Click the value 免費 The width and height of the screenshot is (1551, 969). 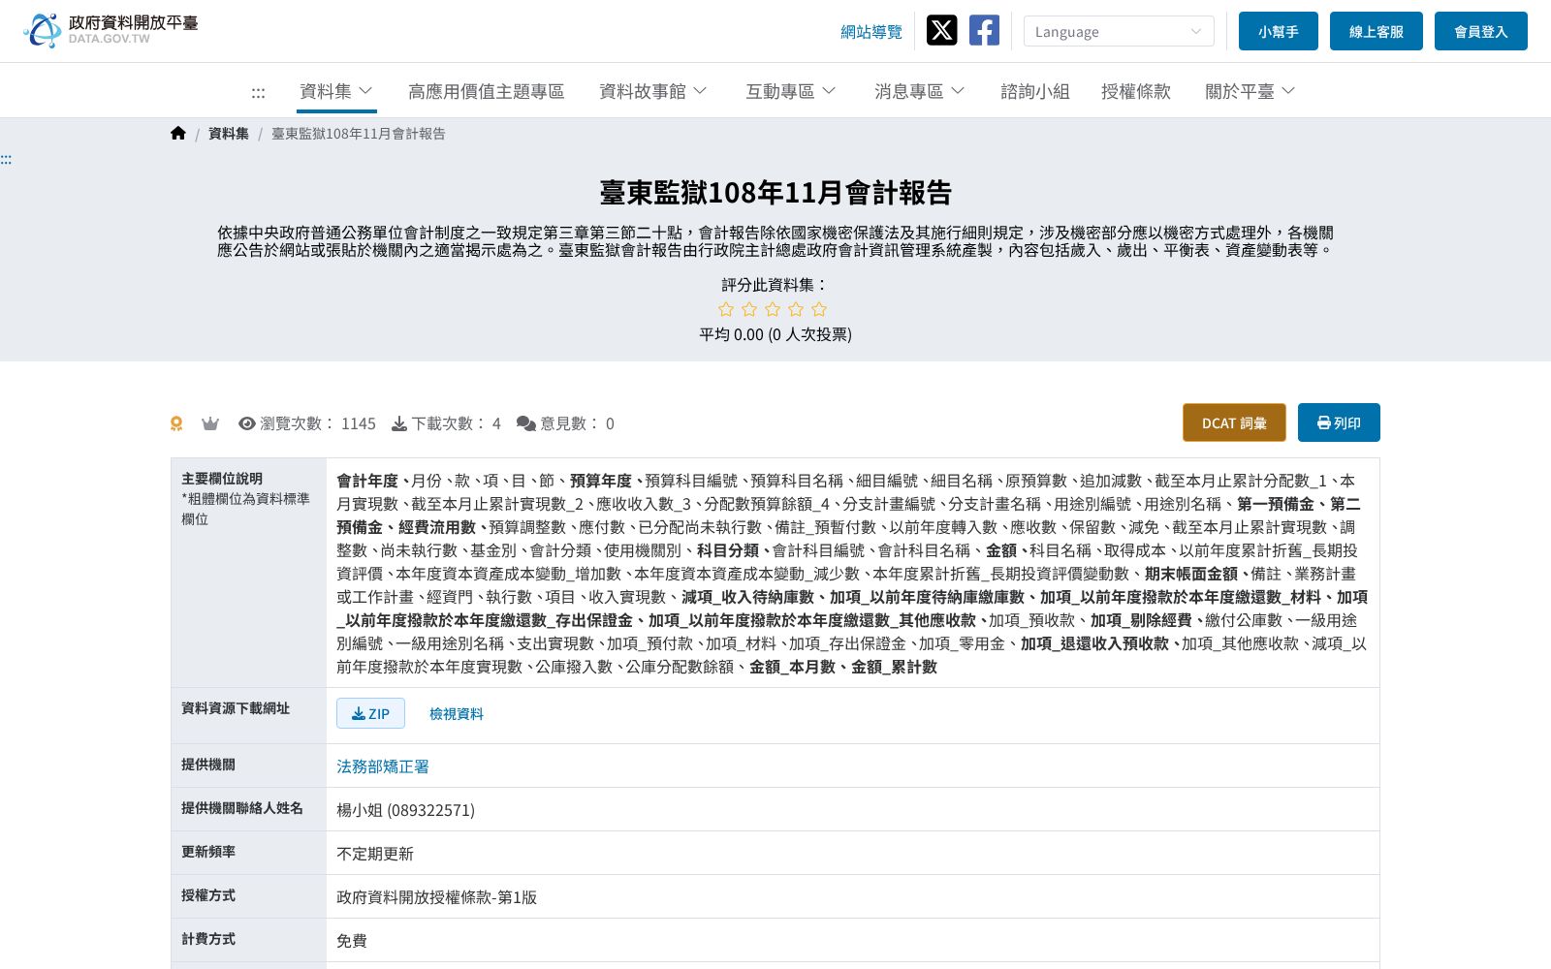[352, 941]
